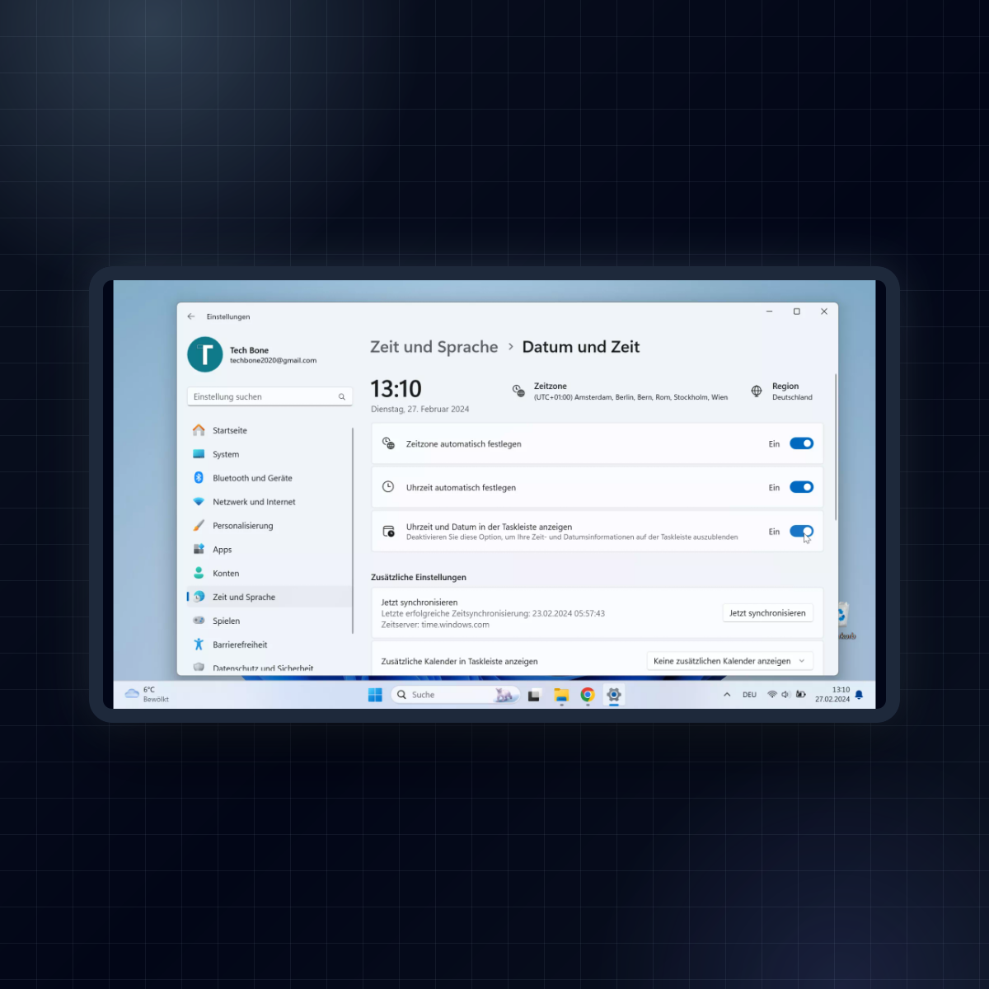This screenshot has height=989, width=989.
Task: Click the Dienstag, 27. Februar 2024 date
Action: coord(420,409)
